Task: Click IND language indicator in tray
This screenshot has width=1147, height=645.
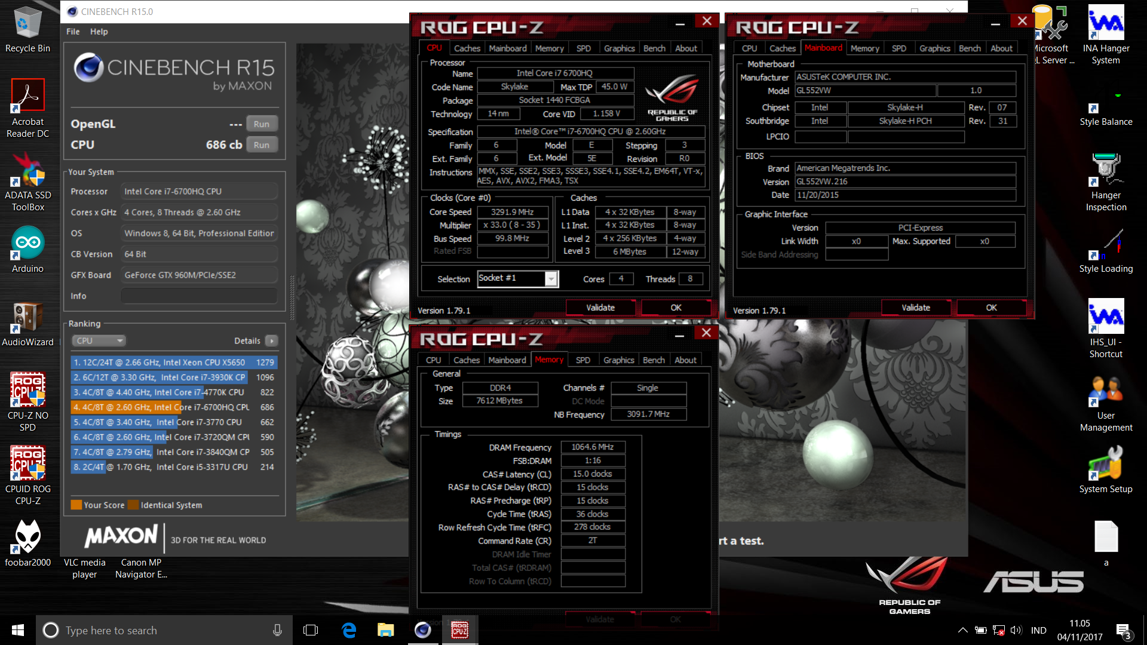Action: (x=1039, y=630)
